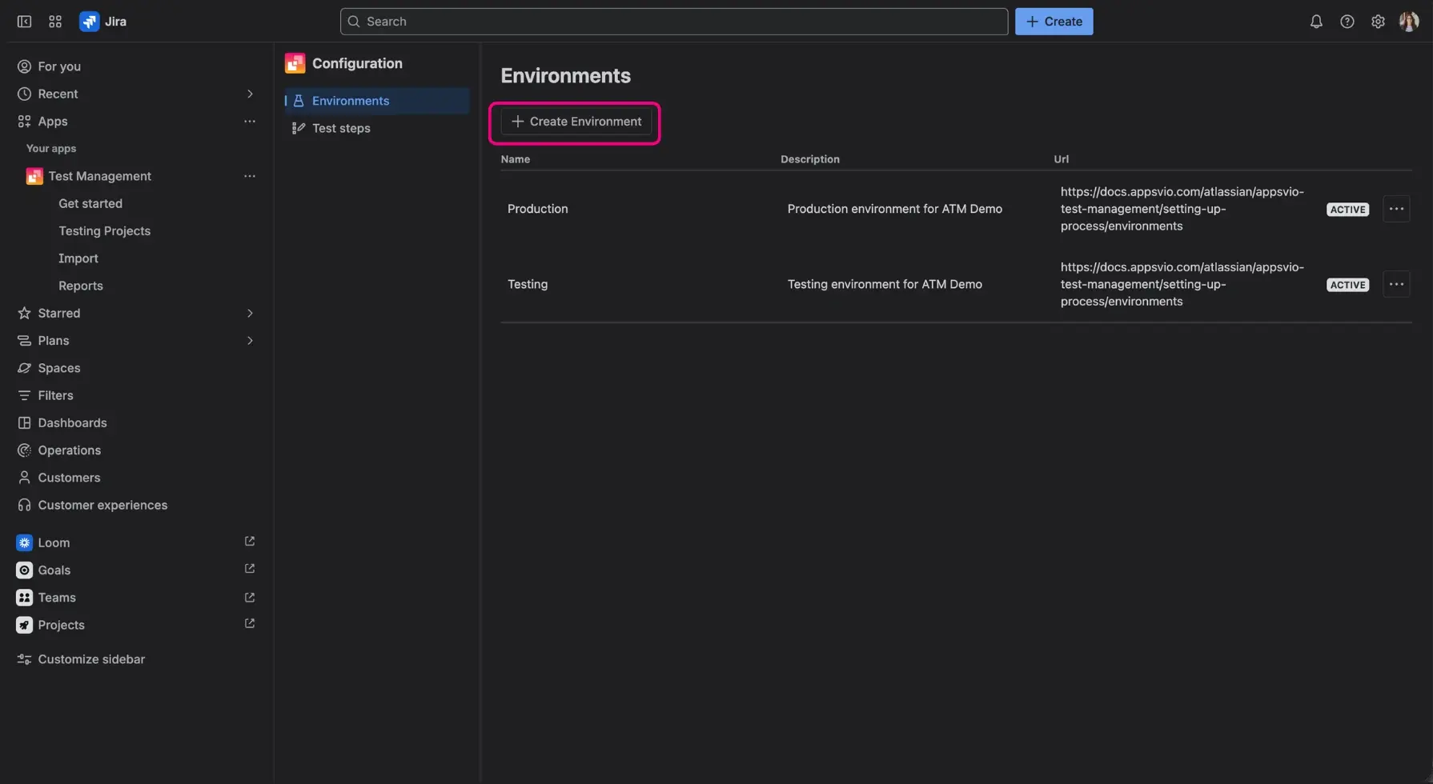Screen dimensions: 1433x784
Task: Expand the Plans chevron
Action: pos(250,341)
